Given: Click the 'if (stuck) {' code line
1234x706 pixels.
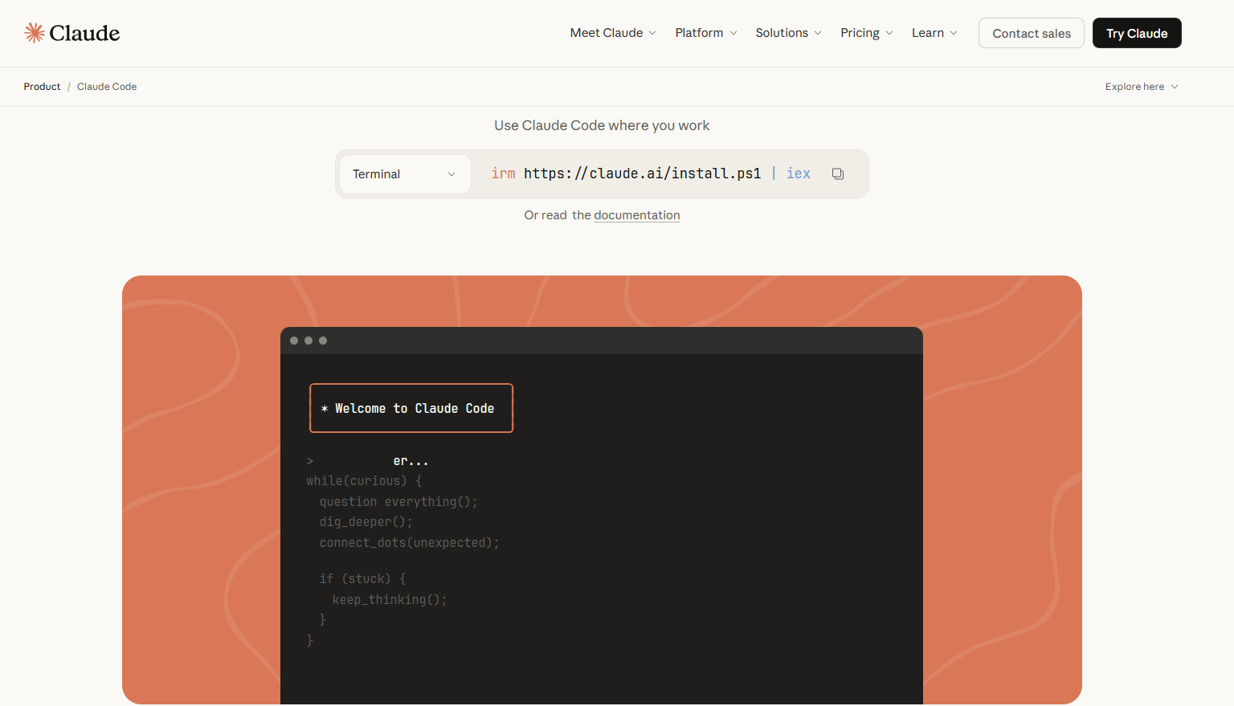Looking at the screenshot, I should [x=362, y=579].
